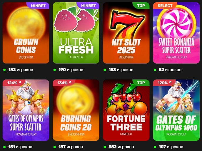
Task: Click the 124% badge on Gates of Olympus
Action: click(14, 83)
